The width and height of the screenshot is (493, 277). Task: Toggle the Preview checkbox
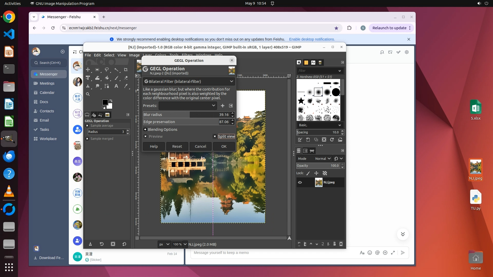click(146, 136)
